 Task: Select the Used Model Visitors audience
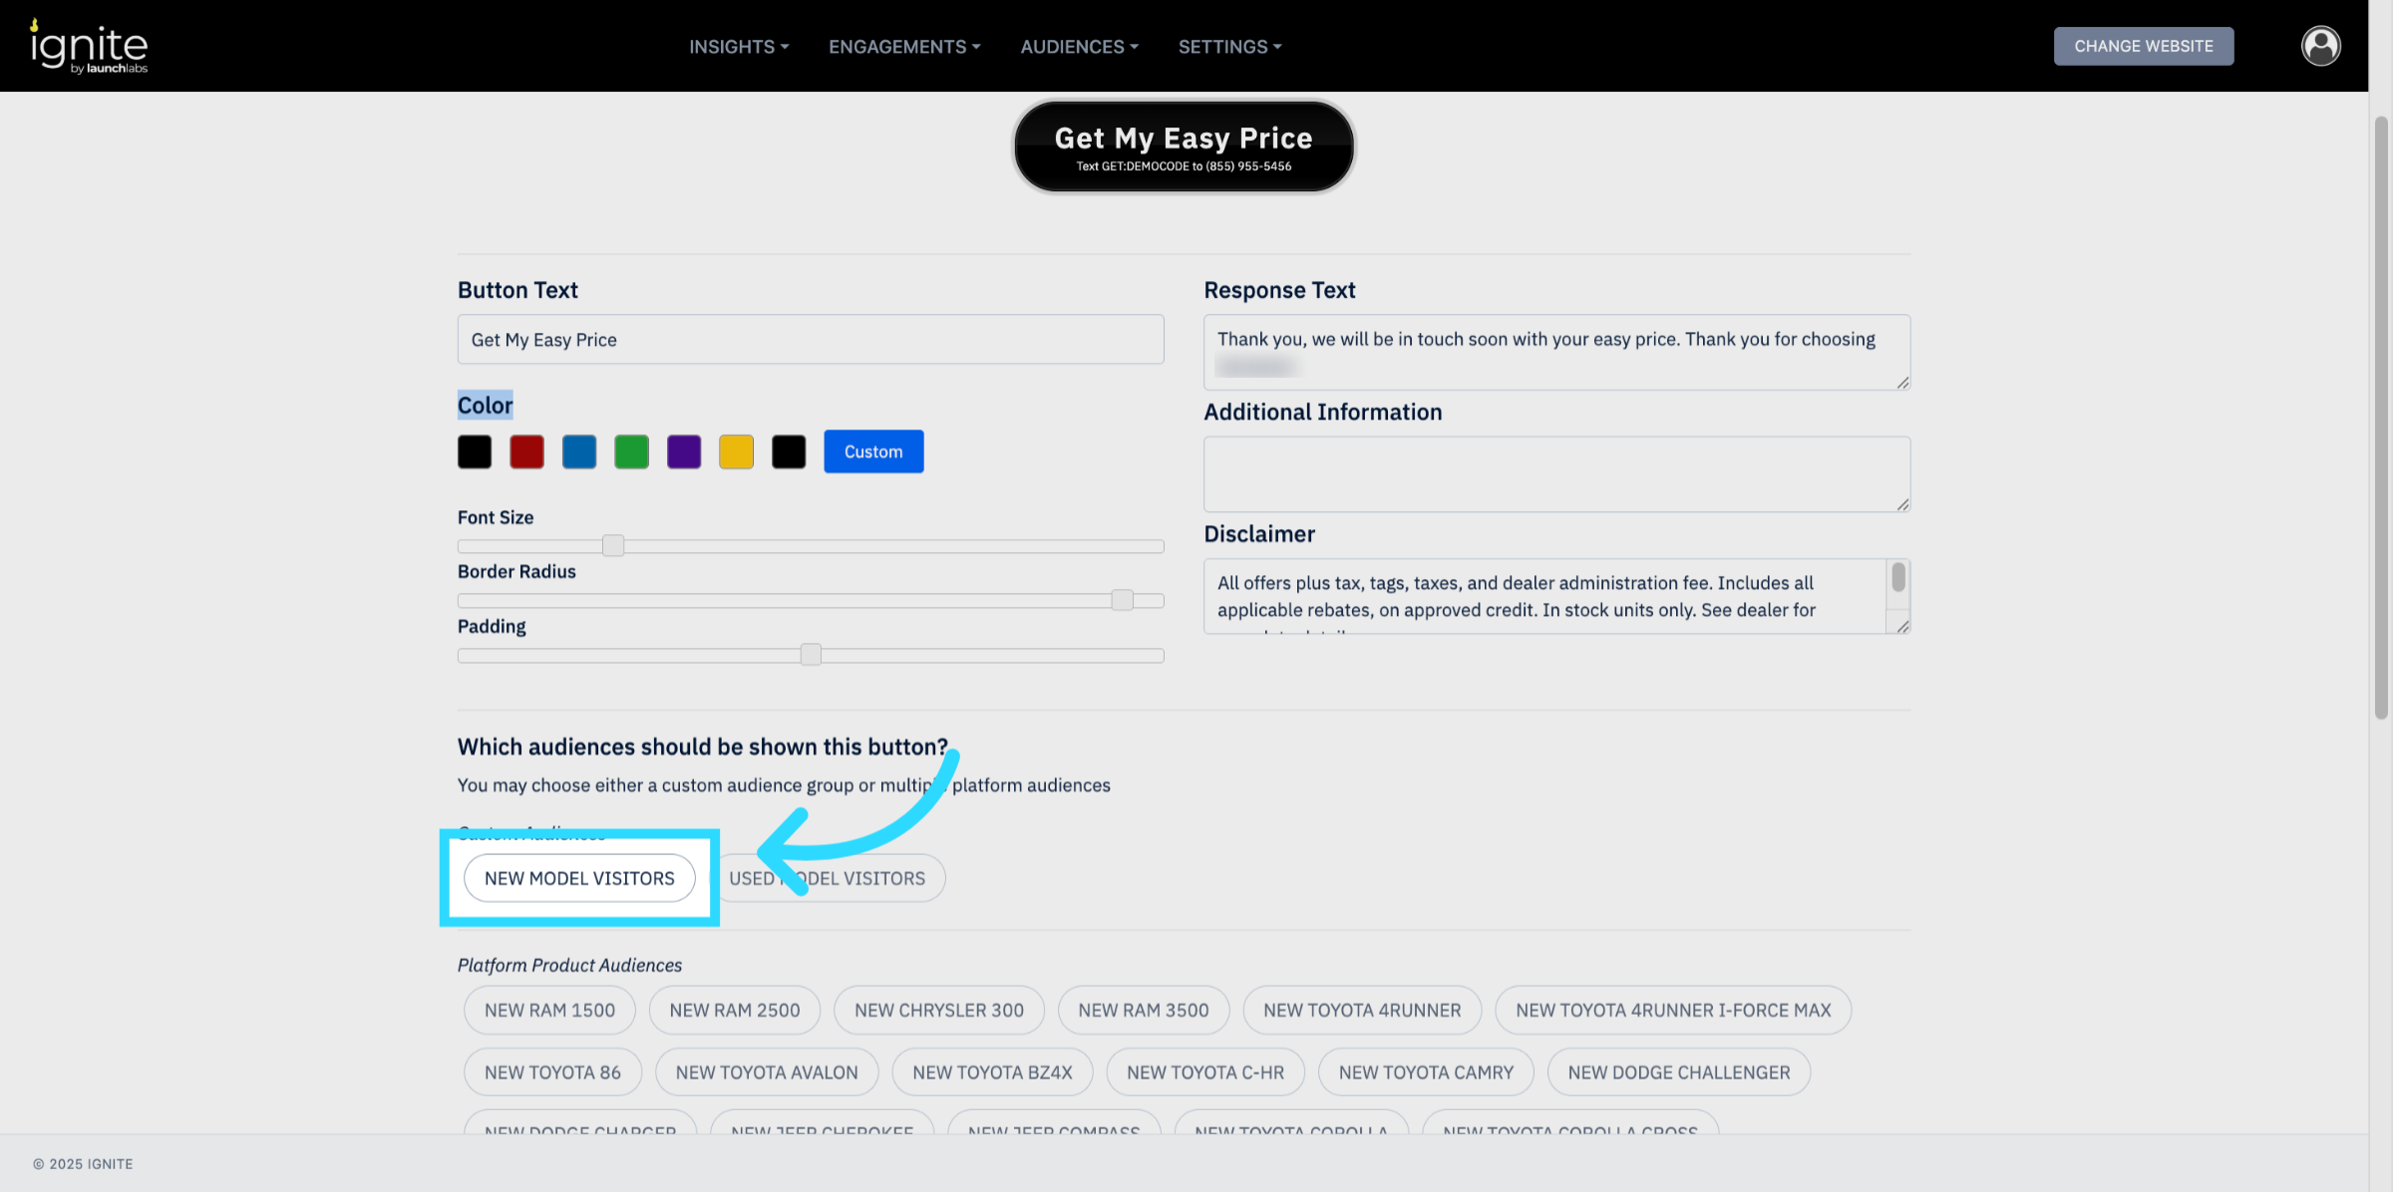click(827, 878)
